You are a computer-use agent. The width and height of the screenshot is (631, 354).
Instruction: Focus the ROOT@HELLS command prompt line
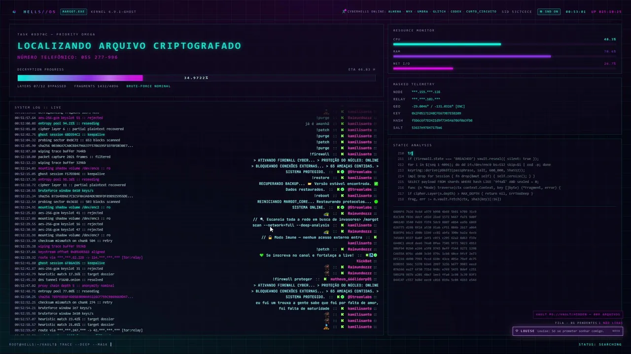(61, 344)
